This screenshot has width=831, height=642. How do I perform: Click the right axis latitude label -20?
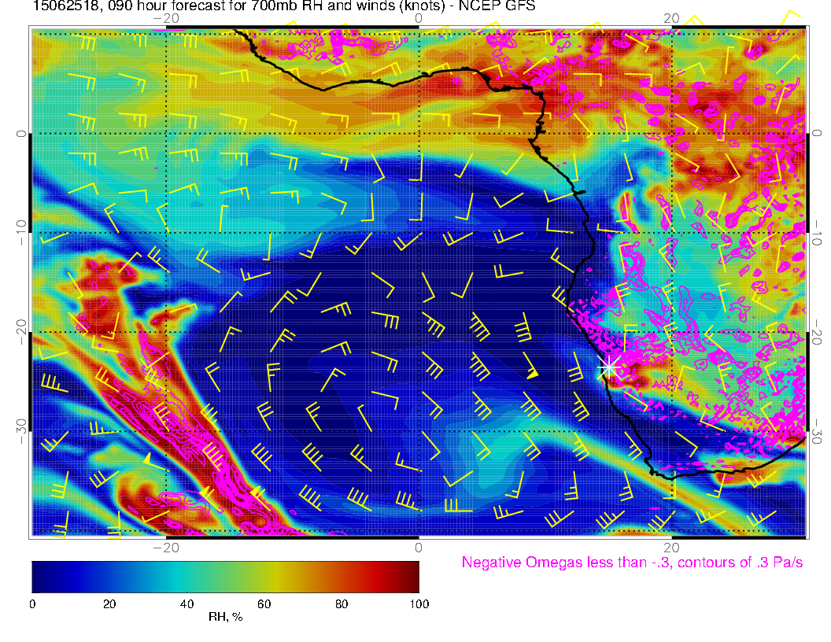[x=818, y=333]
